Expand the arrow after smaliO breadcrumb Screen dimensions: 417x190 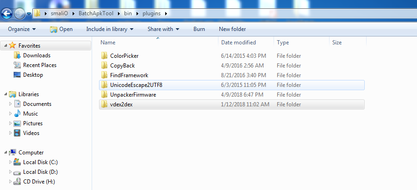73,13
